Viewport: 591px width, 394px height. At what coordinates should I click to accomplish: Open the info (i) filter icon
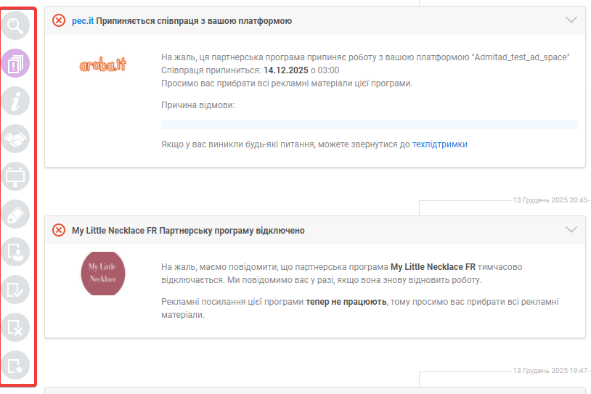tap(16, 102)
